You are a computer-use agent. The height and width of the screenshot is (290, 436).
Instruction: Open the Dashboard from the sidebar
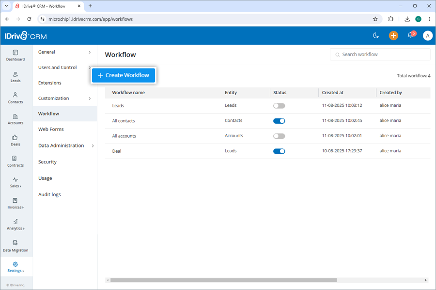[x=16, y=56]
